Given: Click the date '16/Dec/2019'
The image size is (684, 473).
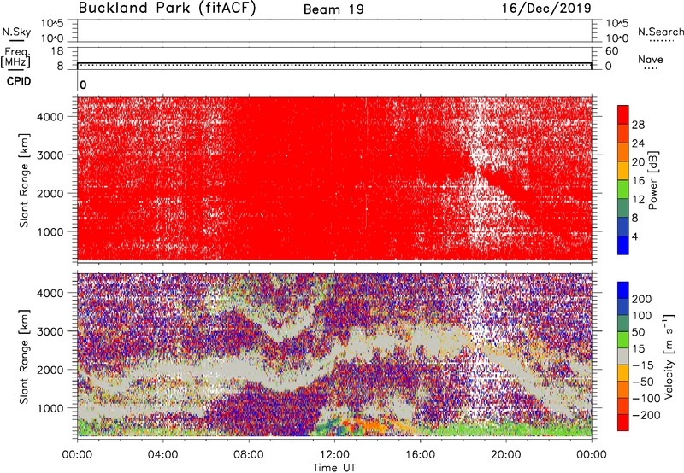Looking at the screenshot, I should 546,9.
